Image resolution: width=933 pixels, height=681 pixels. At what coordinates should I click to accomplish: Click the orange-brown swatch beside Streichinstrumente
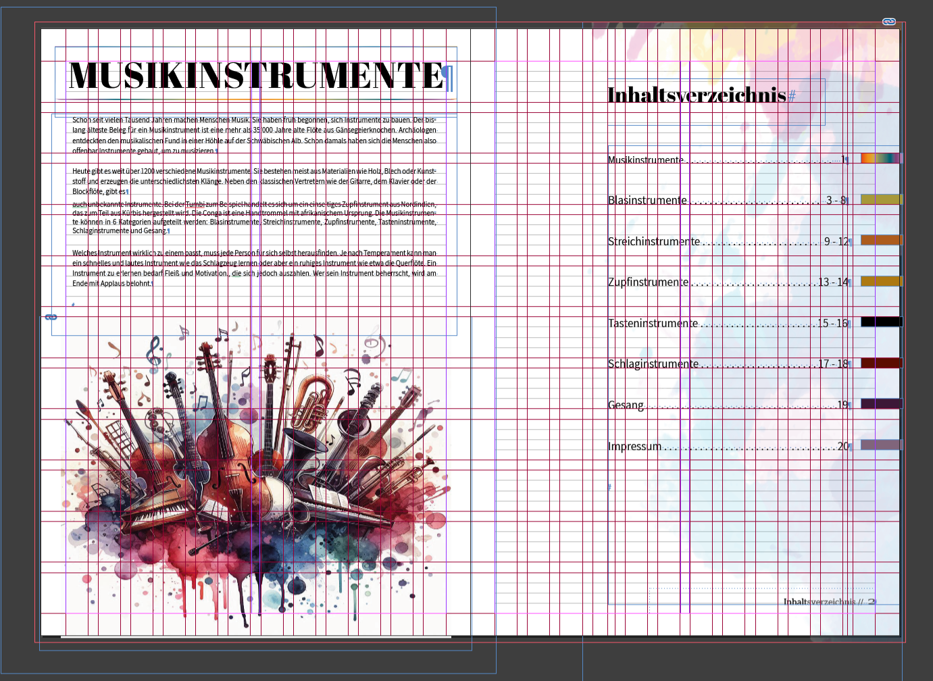click(880, 240)
